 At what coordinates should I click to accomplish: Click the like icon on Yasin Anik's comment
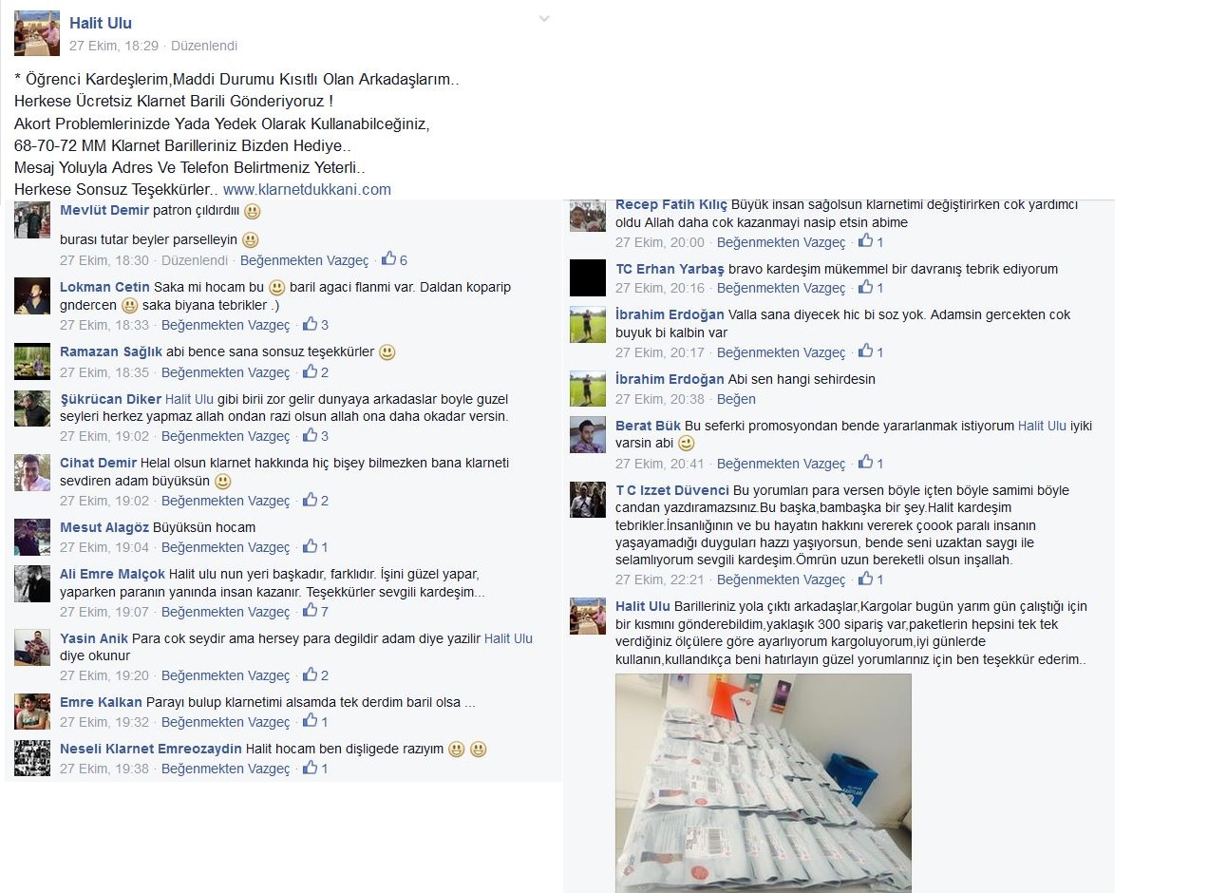point(310,674)
